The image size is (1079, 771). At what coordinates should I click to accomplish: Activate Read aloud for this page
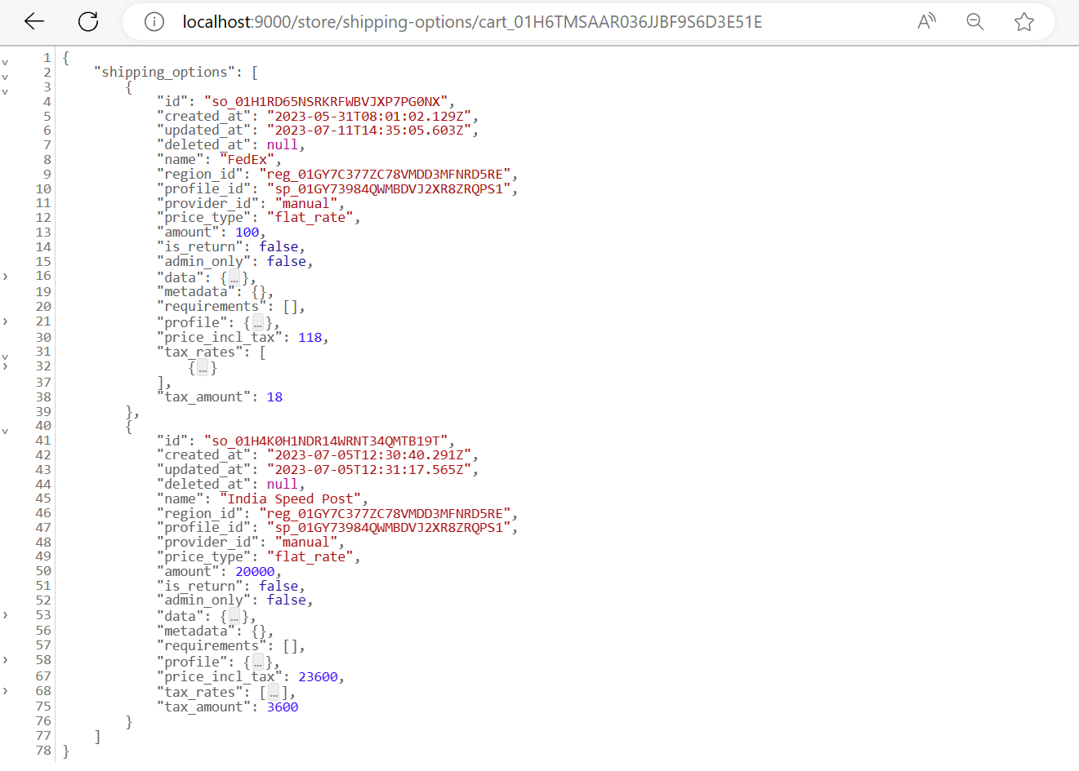coord(926,21)
